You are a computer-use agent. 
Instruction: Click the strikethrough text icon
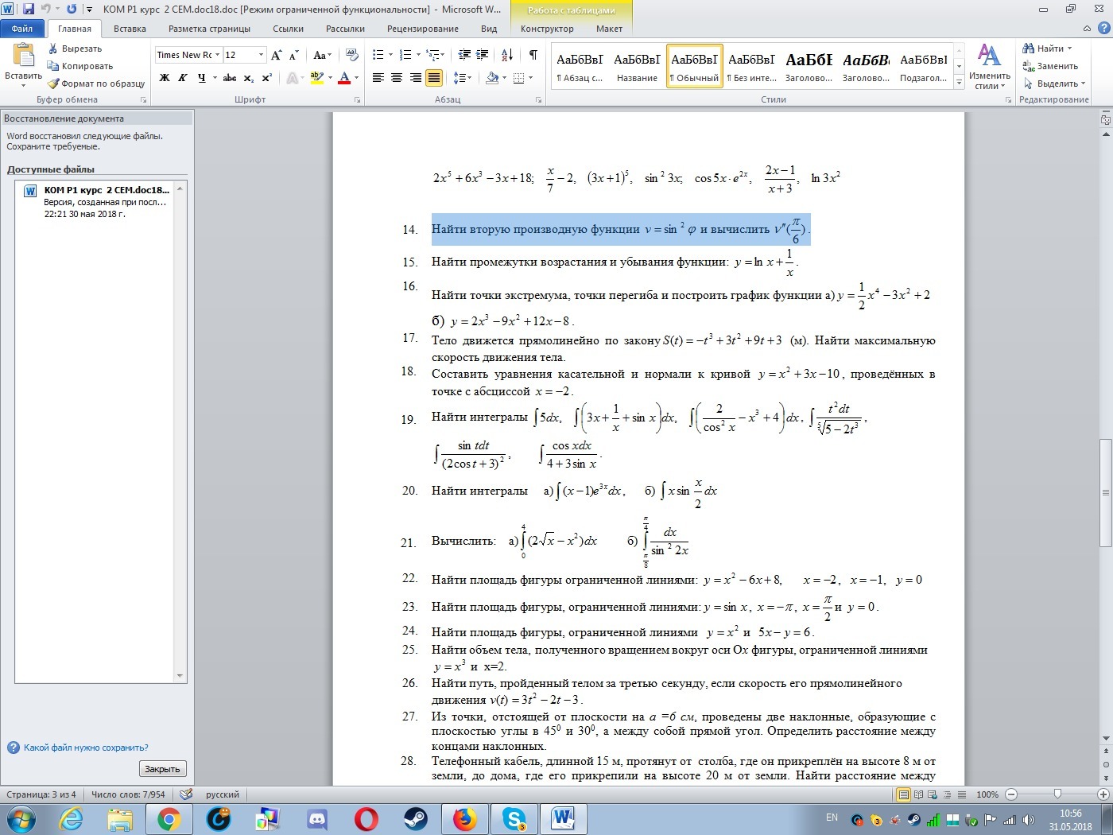[x=230, y=78]
